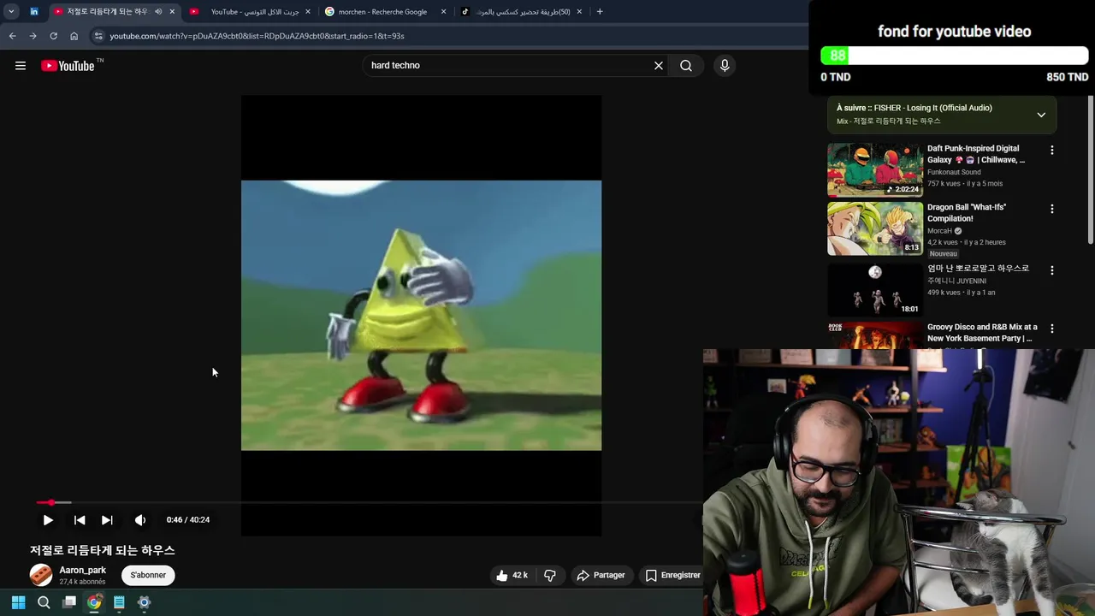Focus the address bar URL

pos(257,36)
